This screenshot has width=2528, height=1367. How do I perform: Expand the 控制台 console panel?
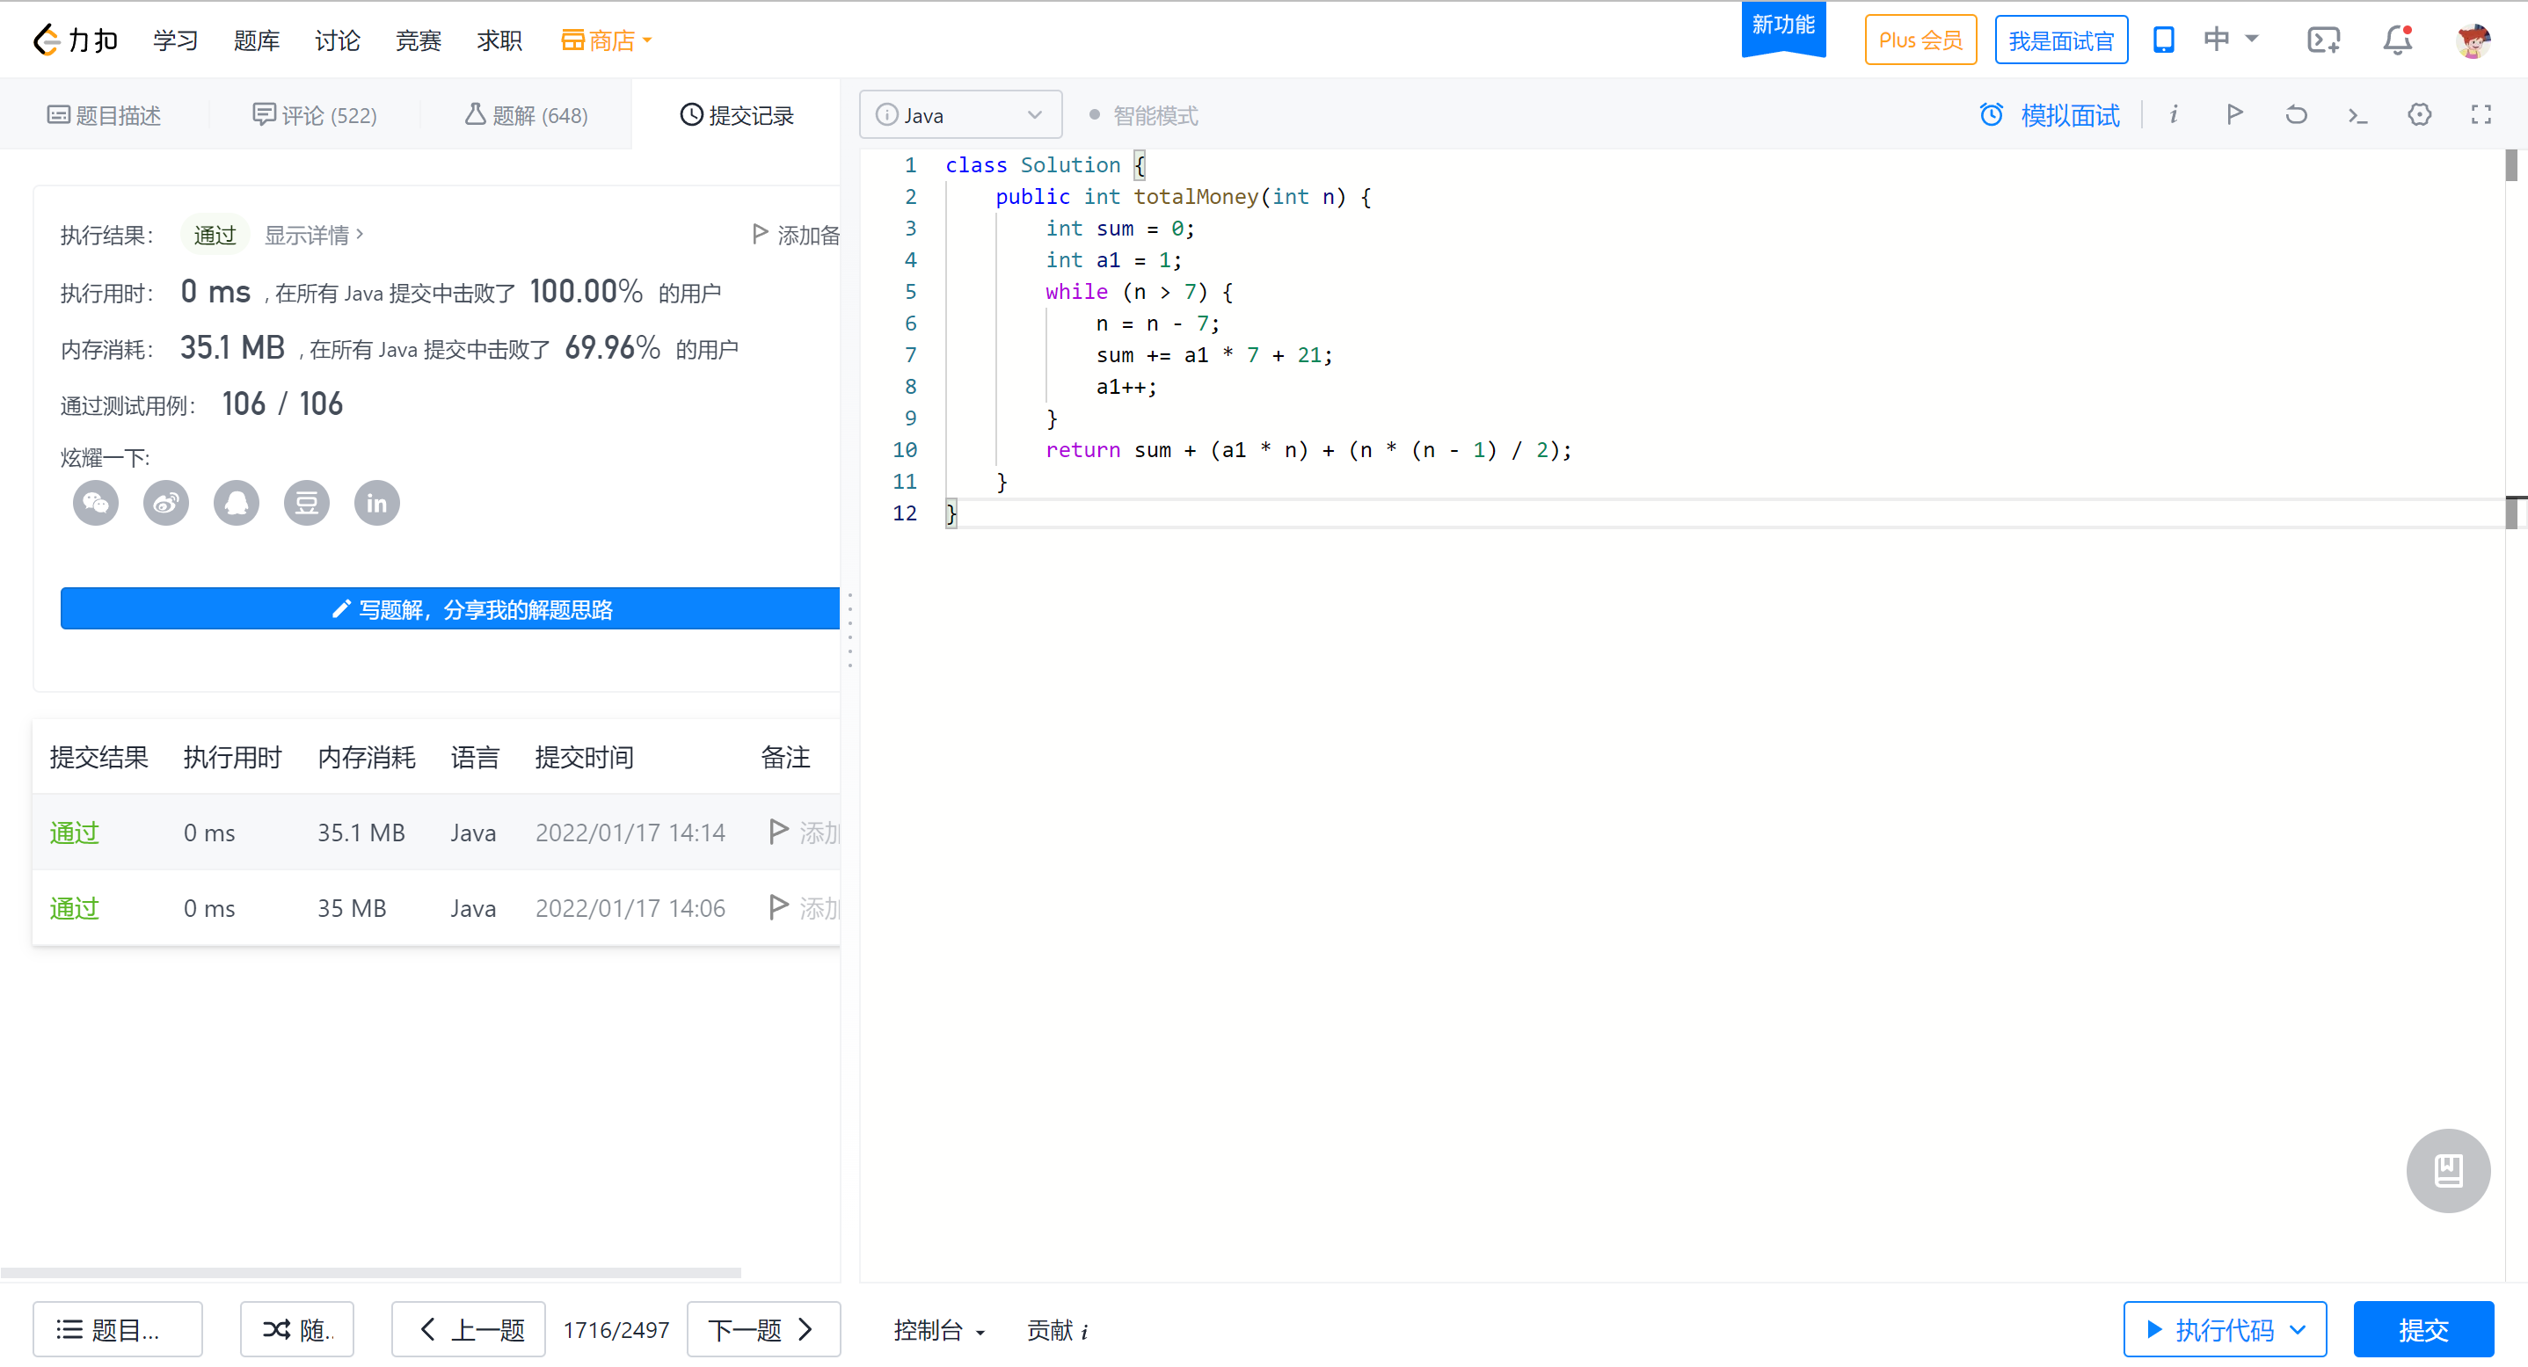(x=938, y=1330)
